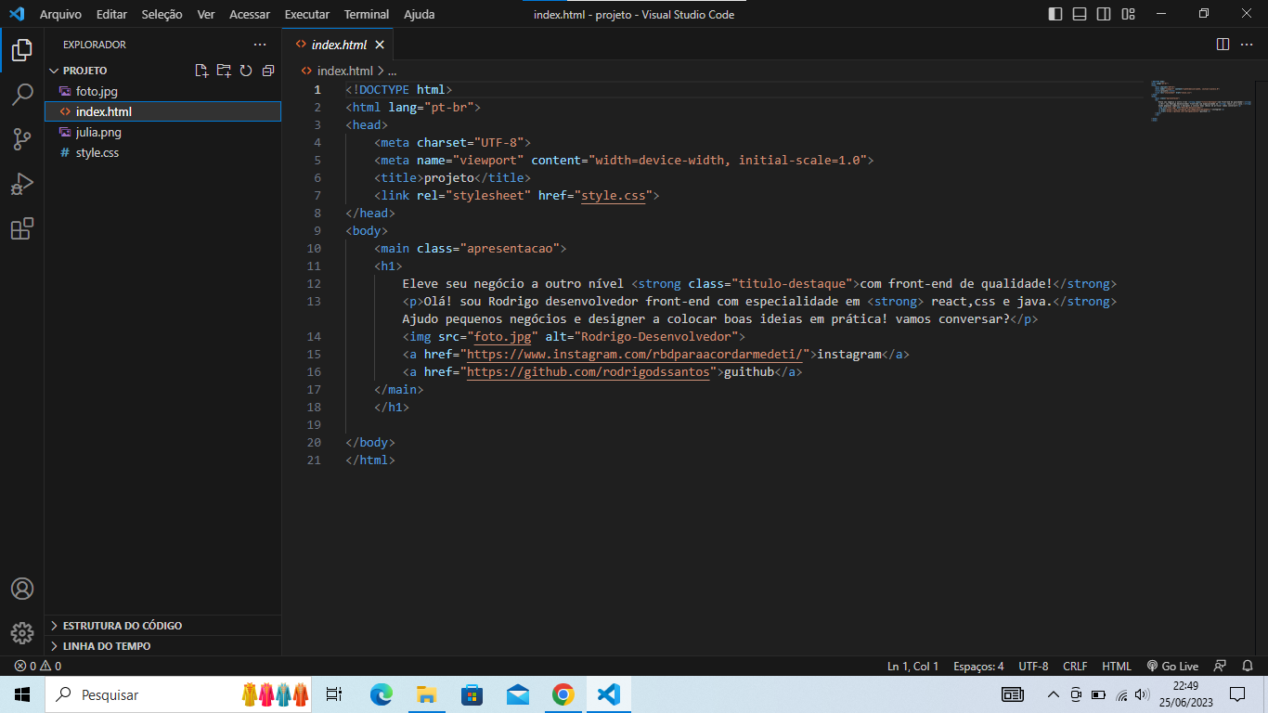Open Ver menu
1268x713 pixels.
point(206,14)
